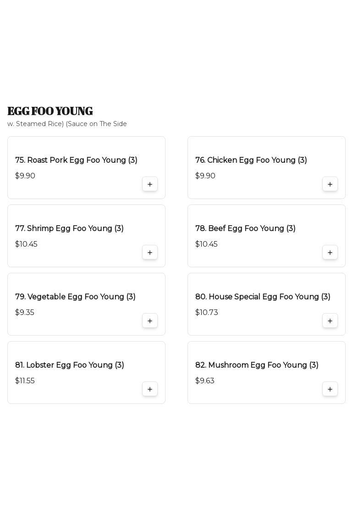Screen dimensions: 353x519
Task: Tap the plus icon on Lobster Egg Foo Young
Action: click(150, 389)
